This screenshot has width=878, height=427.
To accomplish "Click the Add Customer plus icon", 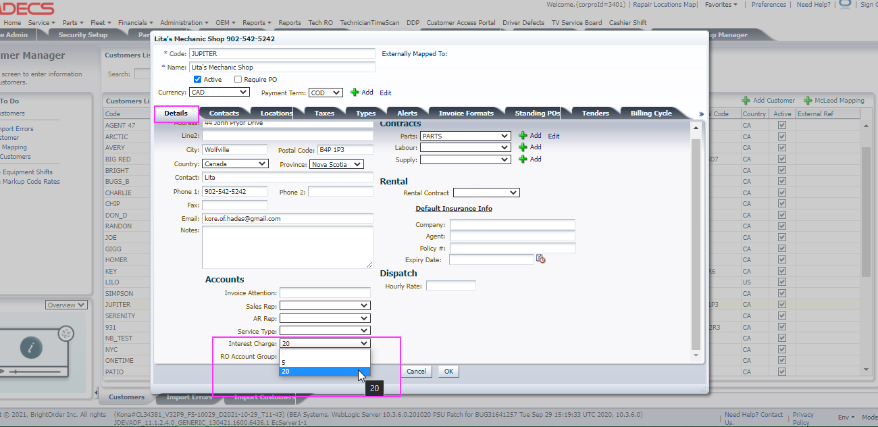I will click(746, 101).
